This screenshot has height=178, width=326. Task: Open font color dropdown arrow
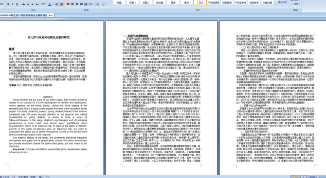(x=53, y=4)
